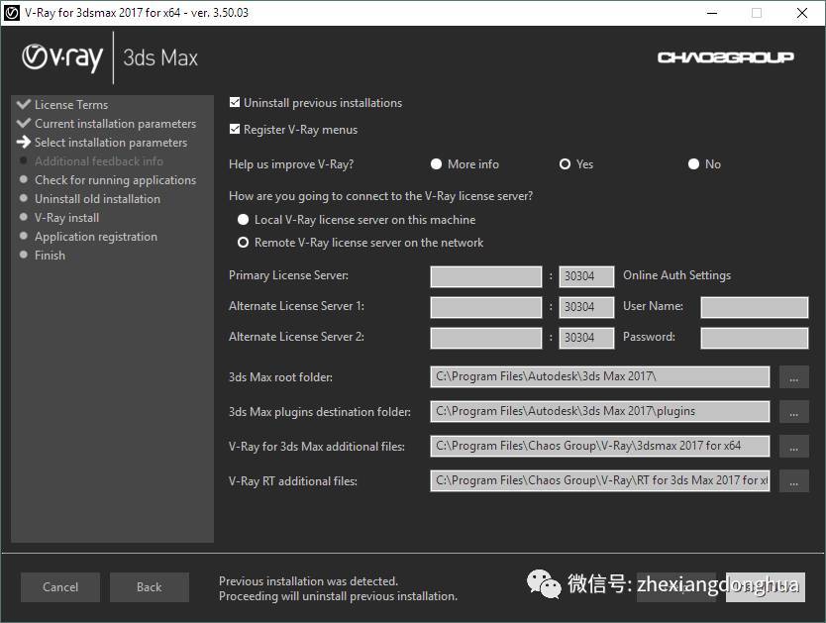Click the User Name input field

[755, 307]
